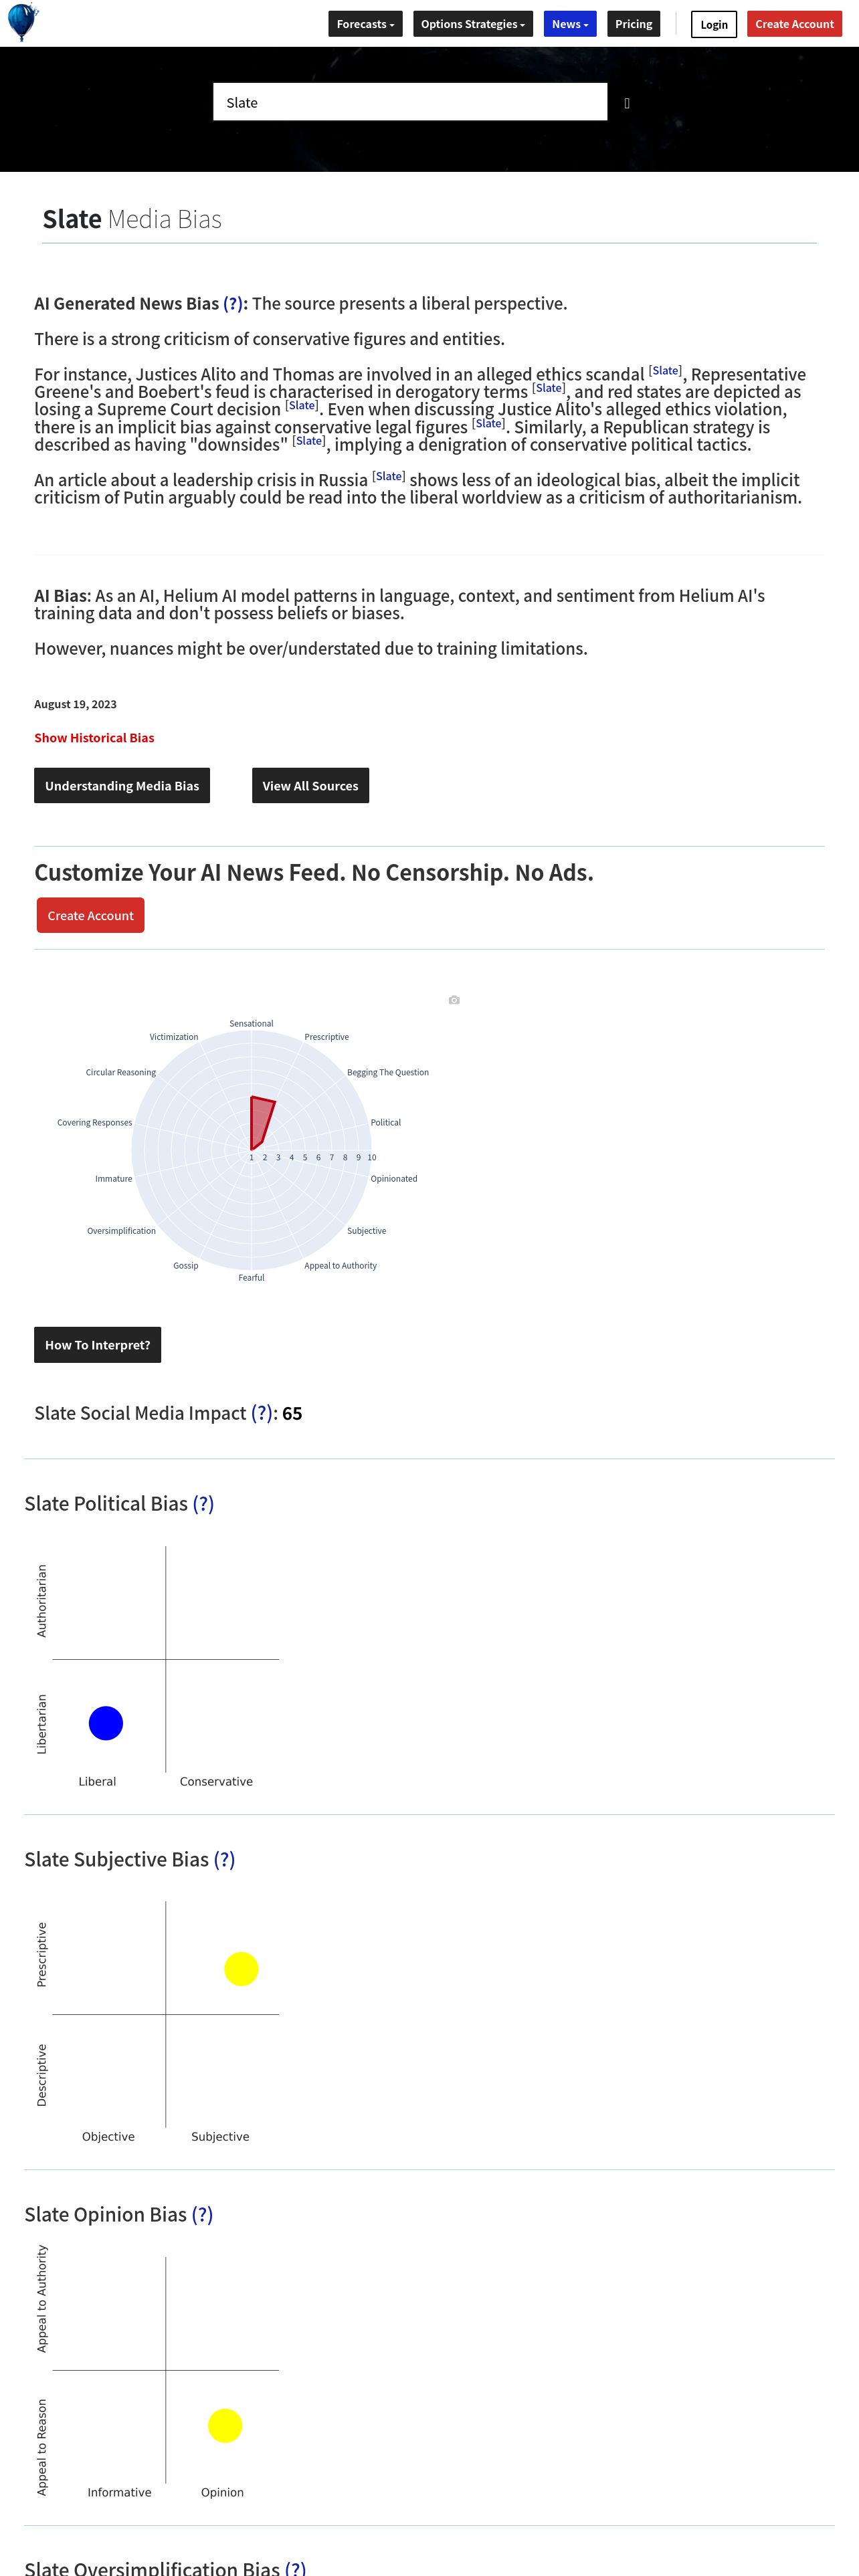Expand the Forecasts dropdown menu
This screenshot has height=2576, width=859.
click(x=365, y=24)
